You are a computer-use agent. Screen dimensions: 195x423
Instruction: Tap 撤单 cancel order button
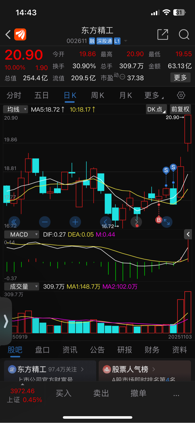(138, 393)
